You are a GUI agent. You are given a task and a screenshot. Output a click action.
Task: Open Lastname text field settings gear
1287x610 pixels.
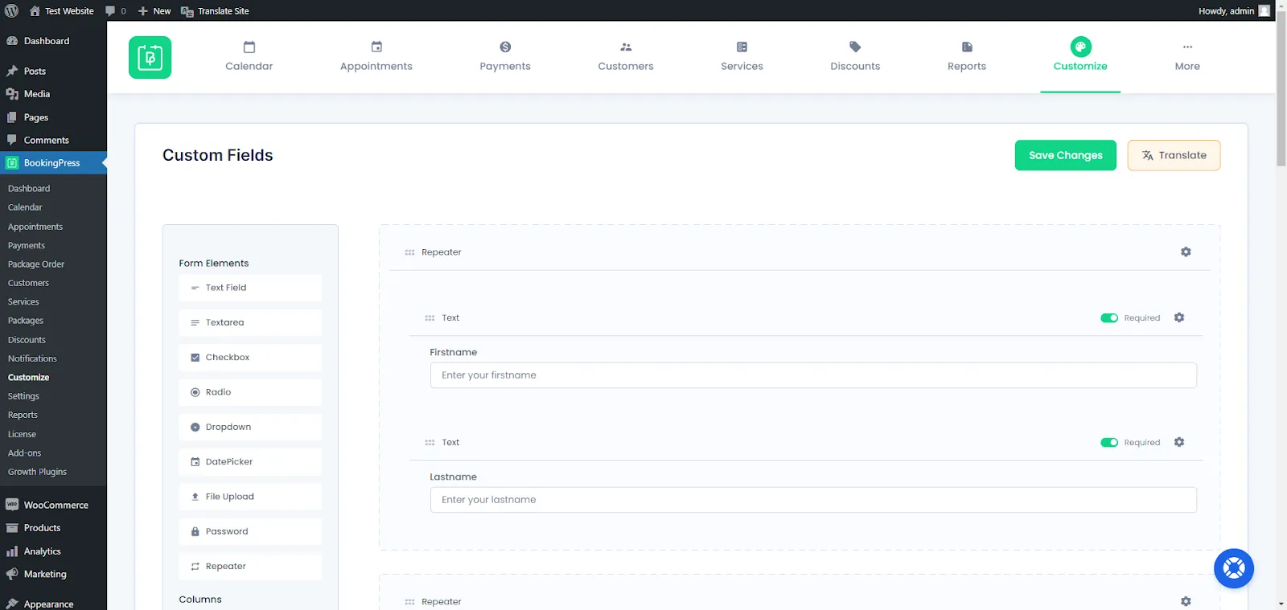click(1179, 442)
